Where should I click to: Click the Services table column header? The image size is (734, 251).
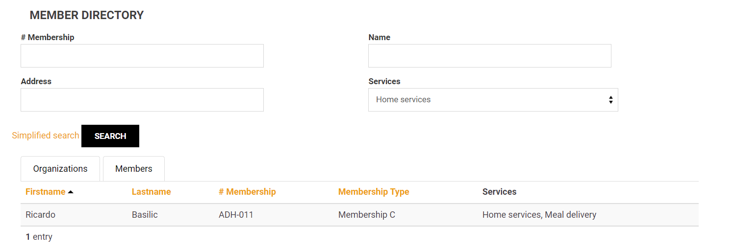[x=499, y=192]
